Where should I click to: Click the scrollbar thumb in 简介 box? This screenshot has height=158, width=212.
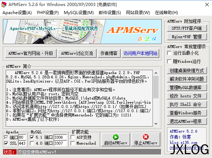click(x=156, y=87)
